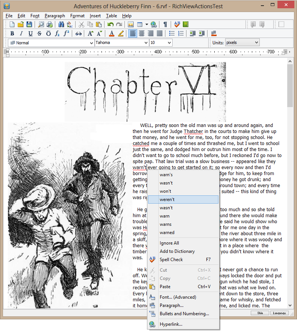
Task: Click the Save document icon
Action: (x=29, y=24)
